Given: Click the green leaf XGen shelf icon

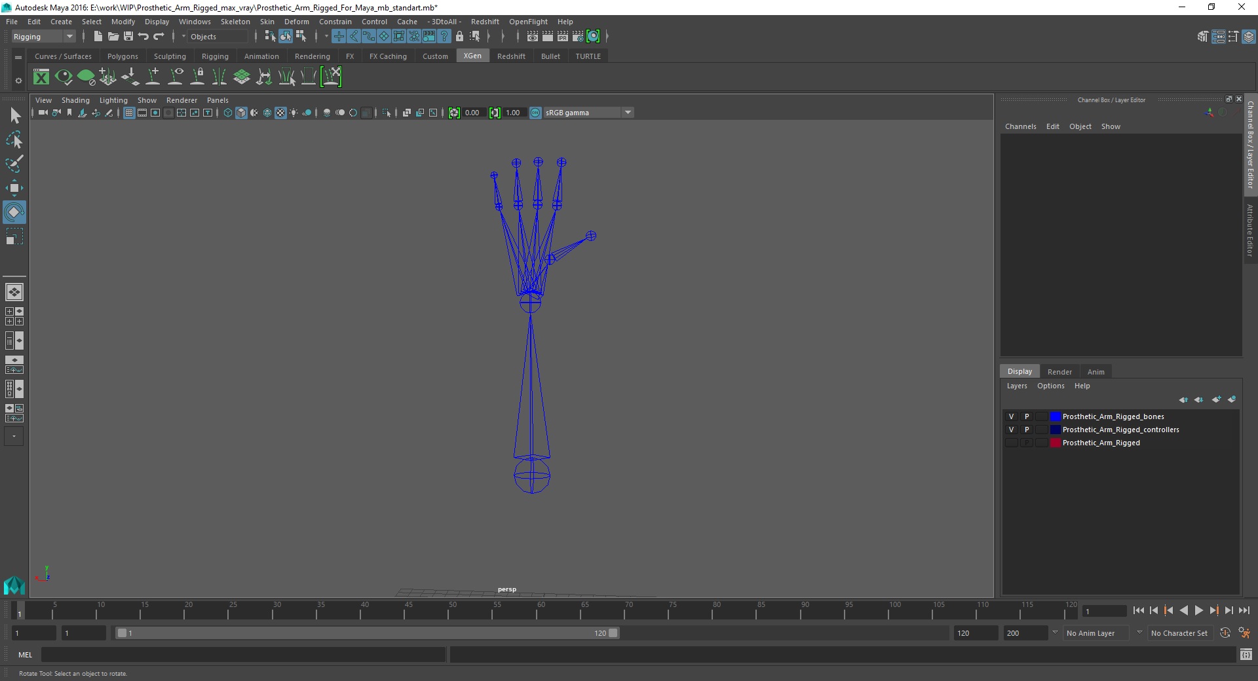Looking at the screenshot, I should (x=86, y=77).
